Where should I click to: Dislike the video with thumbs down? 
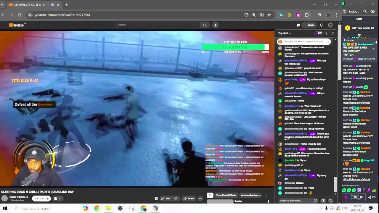176,199
